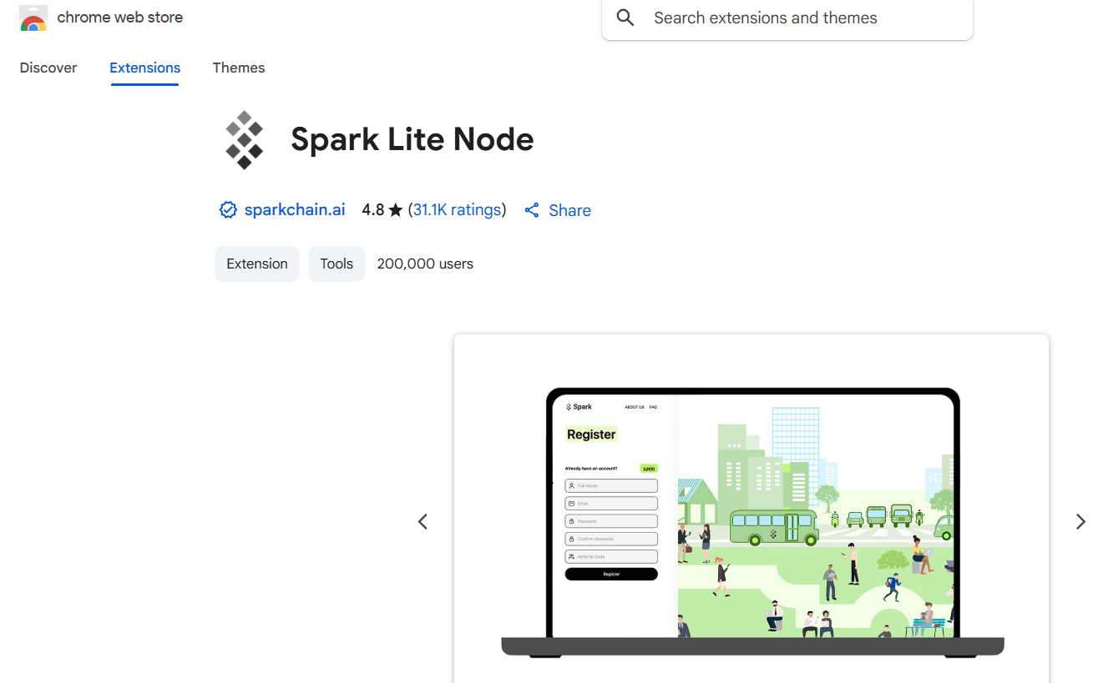Click the Share link text
The image size is (1093, 683).
(570, 211)
